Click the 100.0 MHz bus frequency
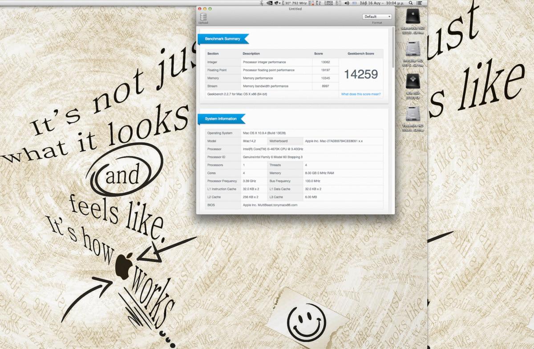Screen dimensions: 534x349 click(312, 181)
